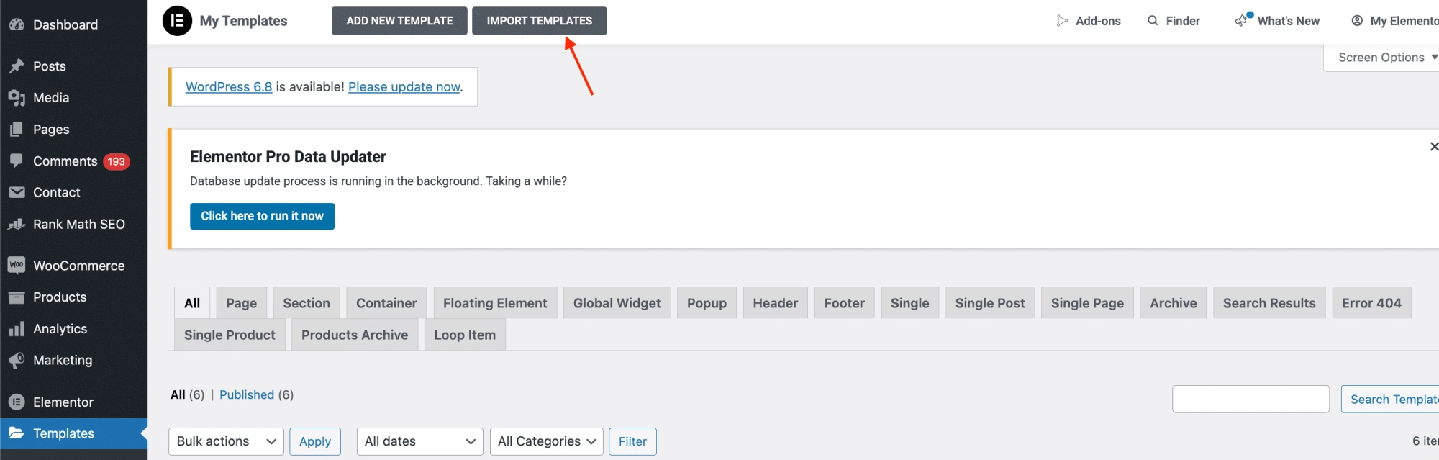Click the Finder search icon
The height and width of the screenshot is (460, 1439).
click(1153, 20)
